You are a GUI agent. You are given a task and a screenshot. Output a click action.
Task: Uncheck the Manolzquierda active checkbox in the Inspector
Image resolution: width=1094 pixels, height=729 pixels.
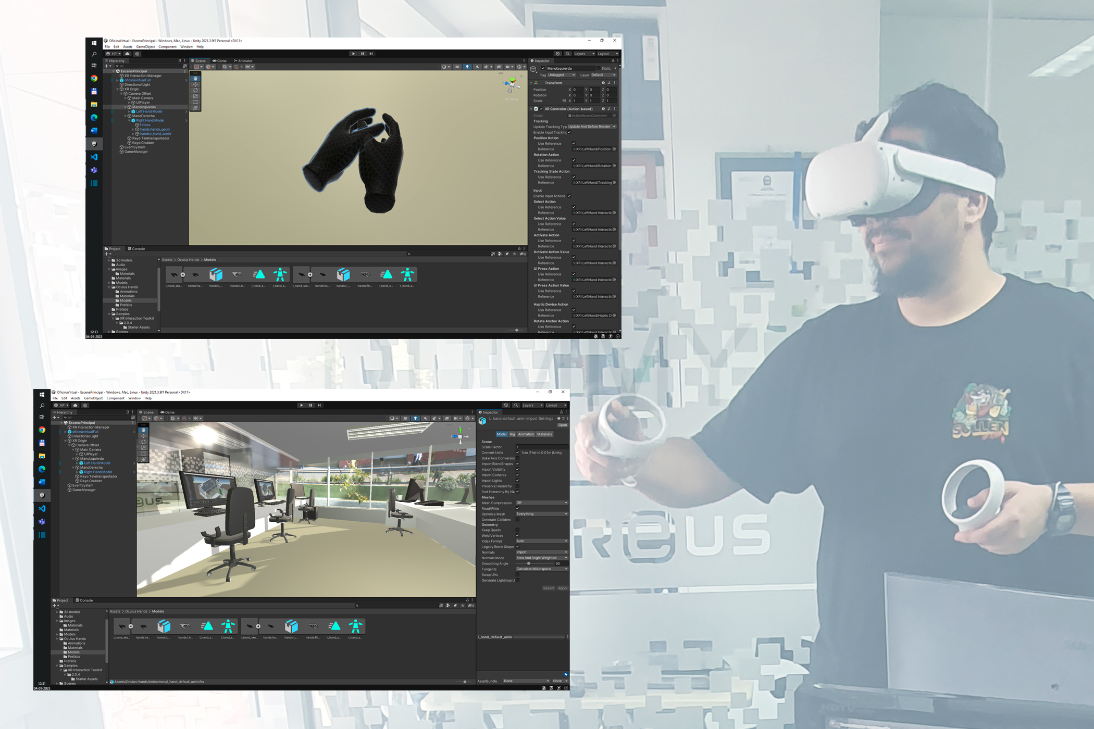[x=543, y=68]
